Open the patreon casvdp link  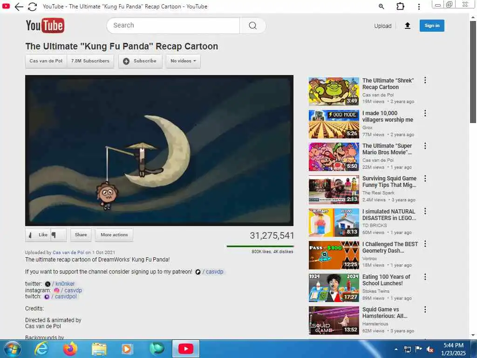point(209,272)
